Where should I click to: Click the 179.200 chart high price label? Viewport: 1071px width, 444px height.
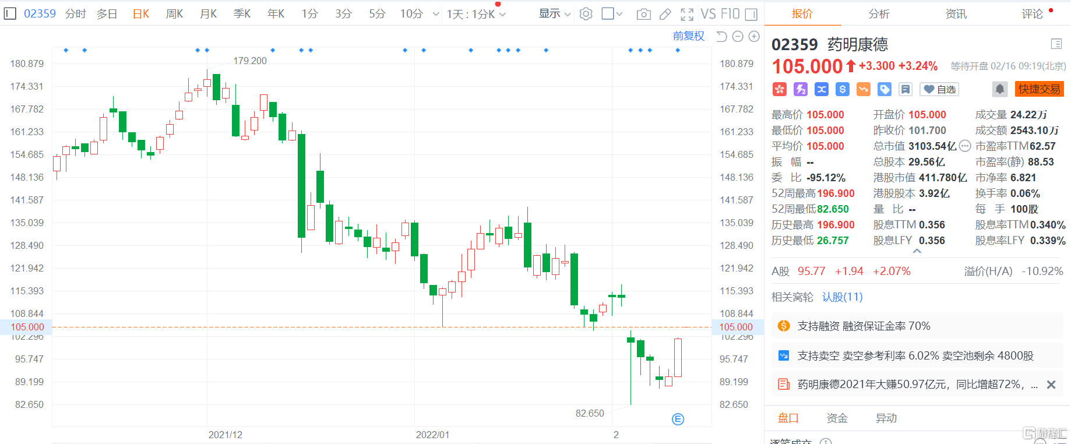[x=250, y=61]
